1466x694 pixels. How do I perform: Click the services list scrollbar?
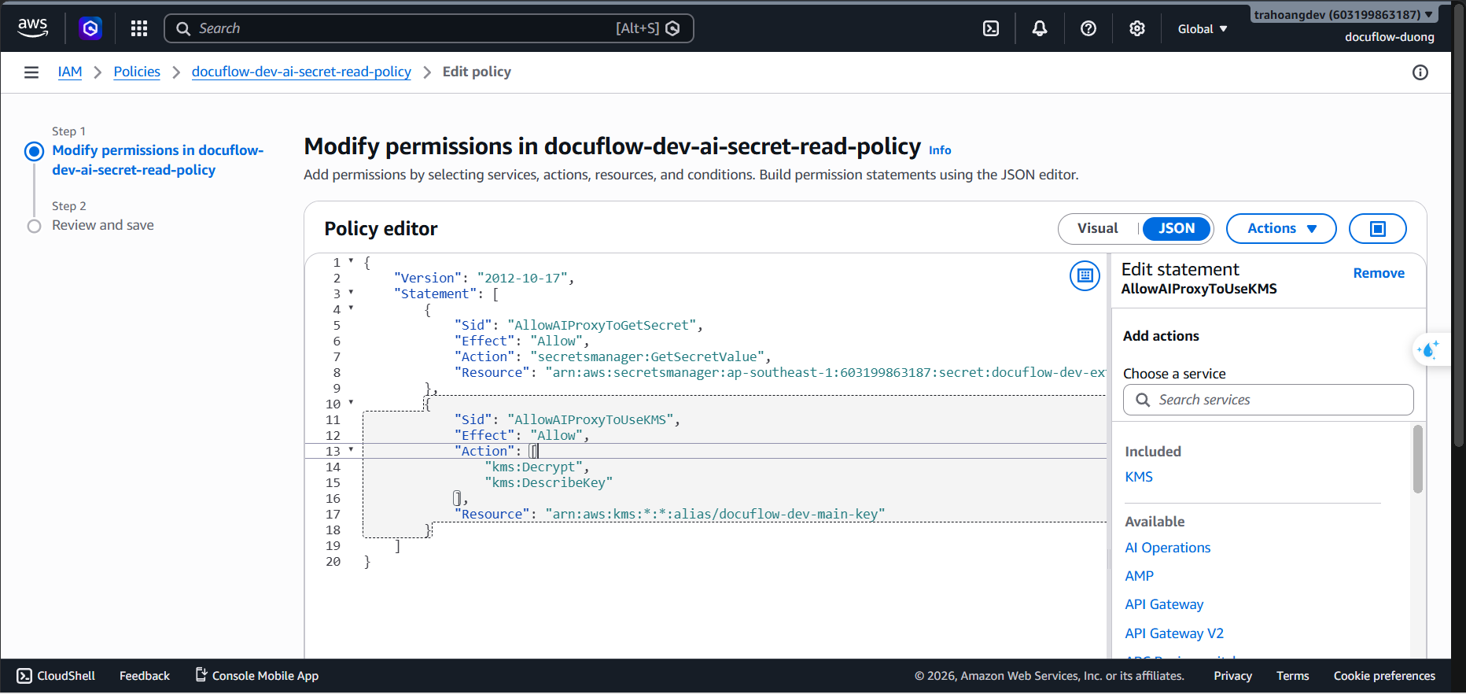(1418, 460)
